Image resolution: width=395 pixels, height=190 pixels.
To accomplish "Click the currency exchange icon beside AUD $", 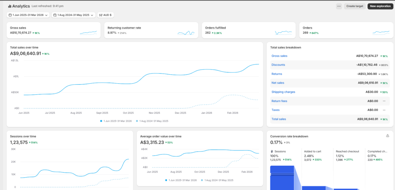I will [x=101, y=15].
